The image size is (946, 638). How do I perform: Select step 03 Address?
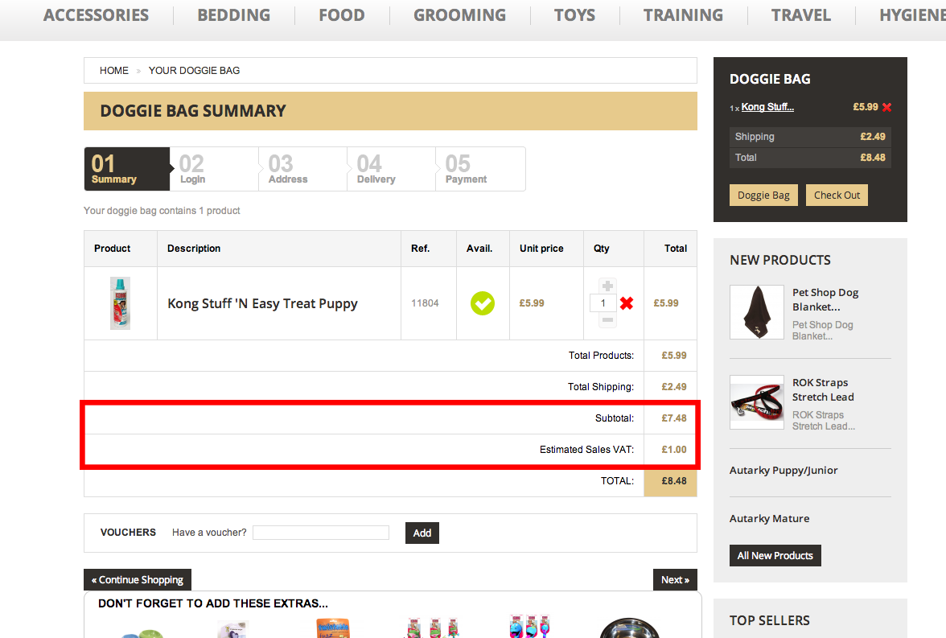coord(302,169)
